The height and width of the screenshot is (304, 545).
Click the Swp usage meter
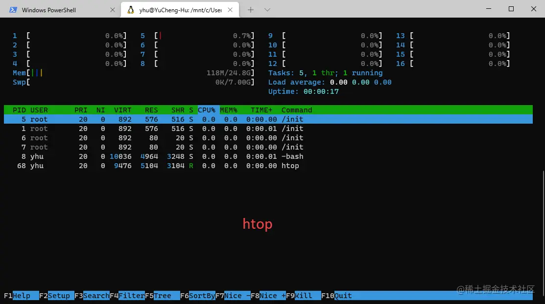[x=134, y=82]
